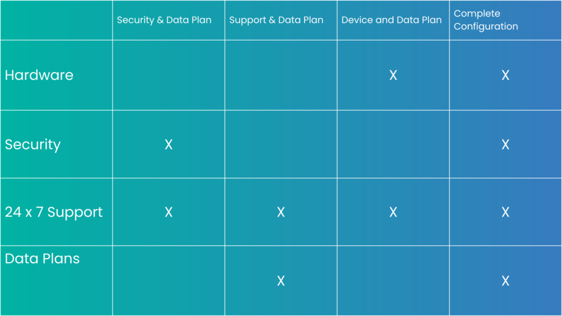The height and width of the screenshot is (316, 562).
Task: Click Security X under Complete Configuration
Action: [x=505, y=144]
